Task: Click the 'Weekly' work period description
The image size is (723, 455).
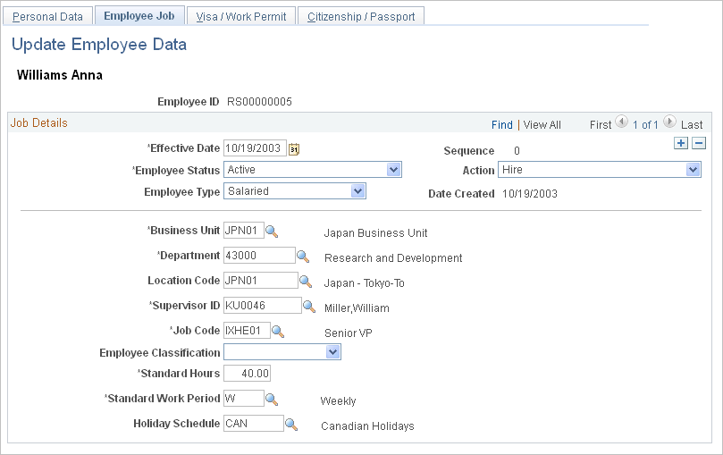Action: point(338,401)
